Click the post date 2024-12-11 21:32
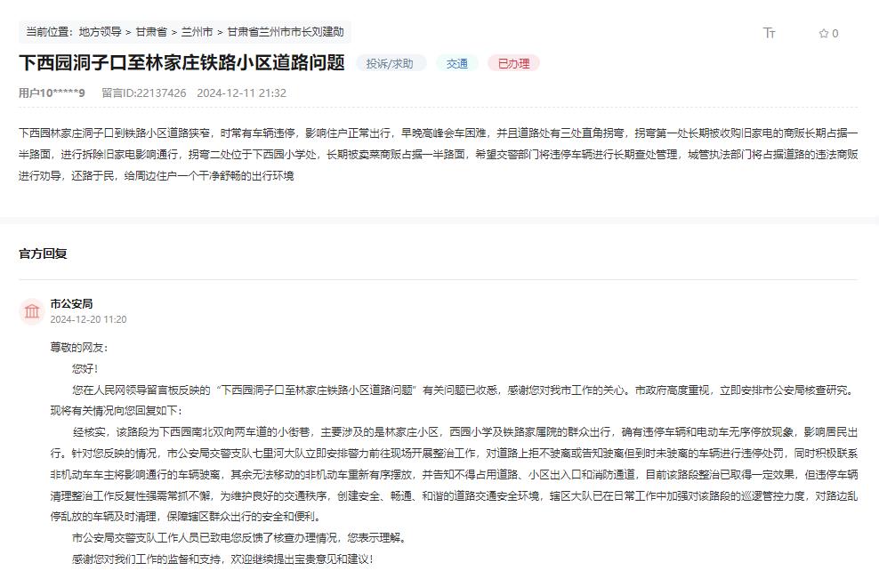The height and width of the screenshot is (587, 879). coord(241,92)
